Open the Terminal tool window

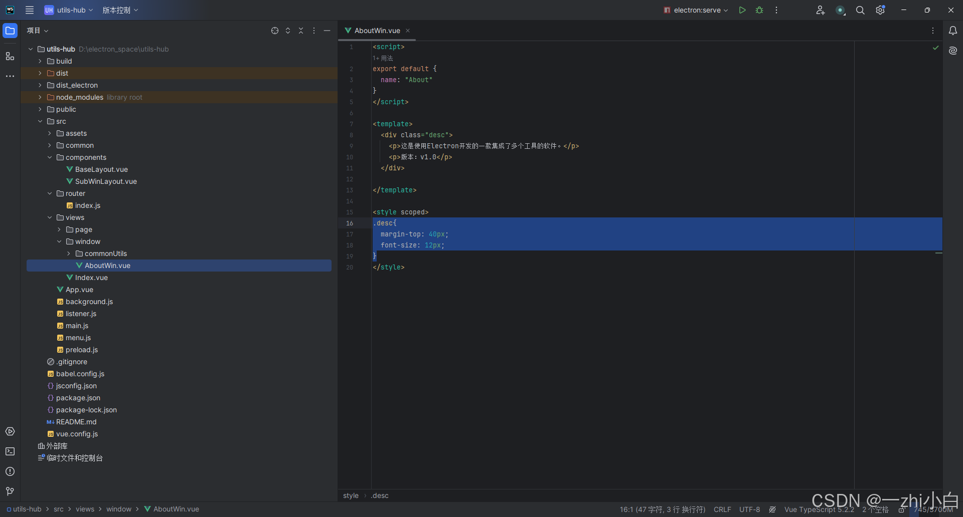[10, 451]
